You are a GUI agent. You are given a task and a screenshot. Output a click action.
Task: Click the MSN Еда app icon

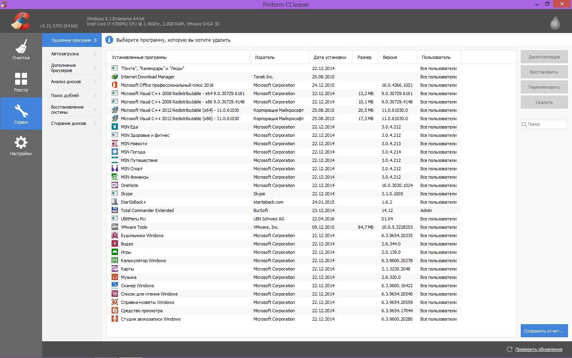point(115,127)
